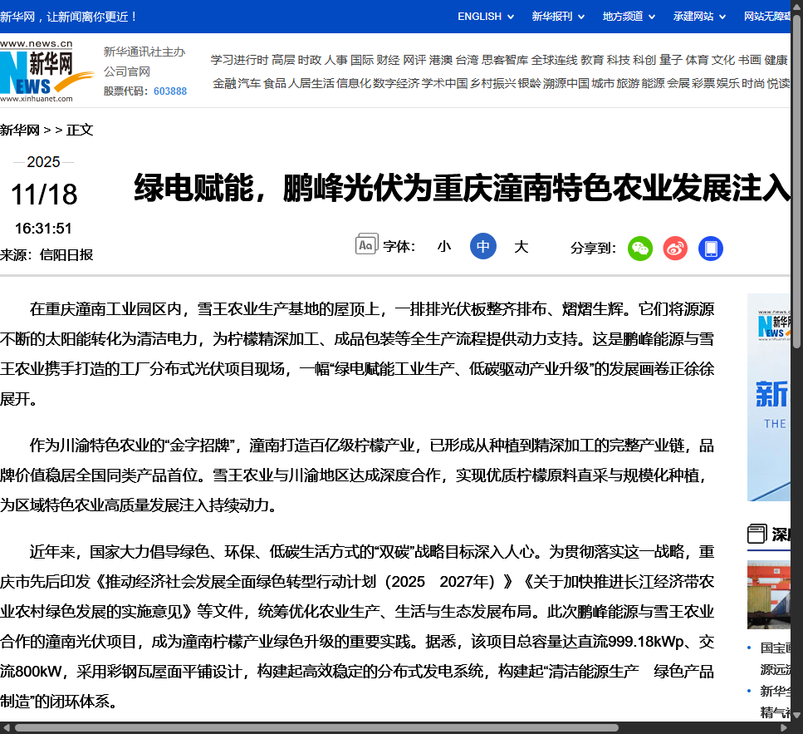This screenshot has height=734, width=803.
Task: Share the article to Weibo
Action: tap(675, 249)
